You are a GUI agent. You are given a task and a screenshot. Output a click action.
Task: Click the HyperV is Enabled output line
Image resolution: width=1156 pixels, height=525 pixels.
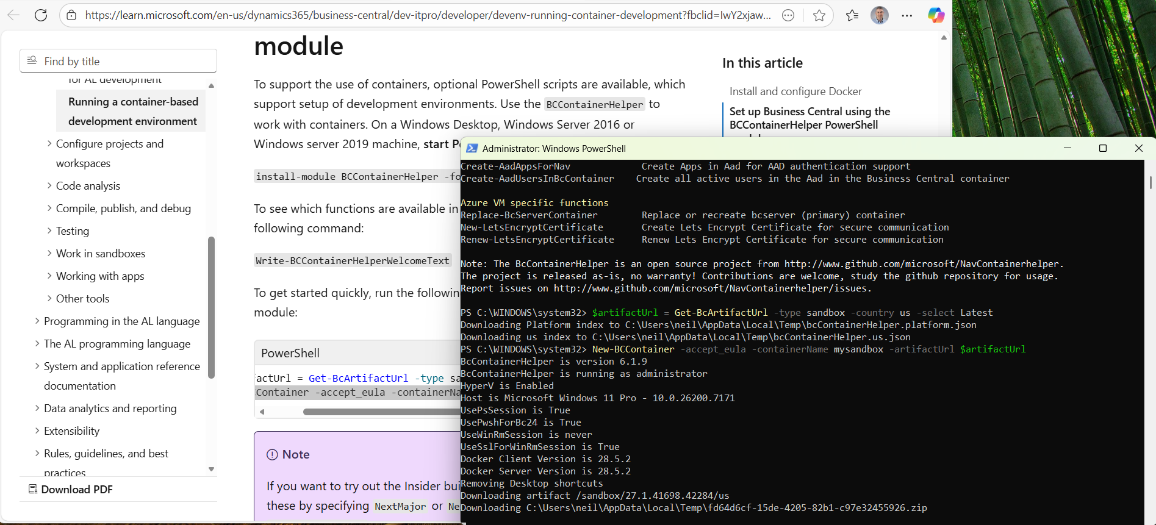507,386
